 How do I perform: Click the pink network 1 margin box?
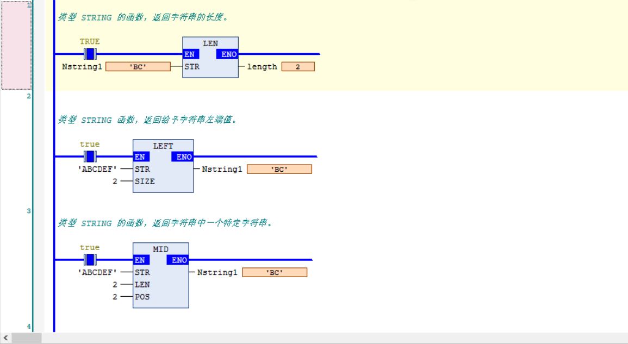pyautogui.click(x=16, y=45)
